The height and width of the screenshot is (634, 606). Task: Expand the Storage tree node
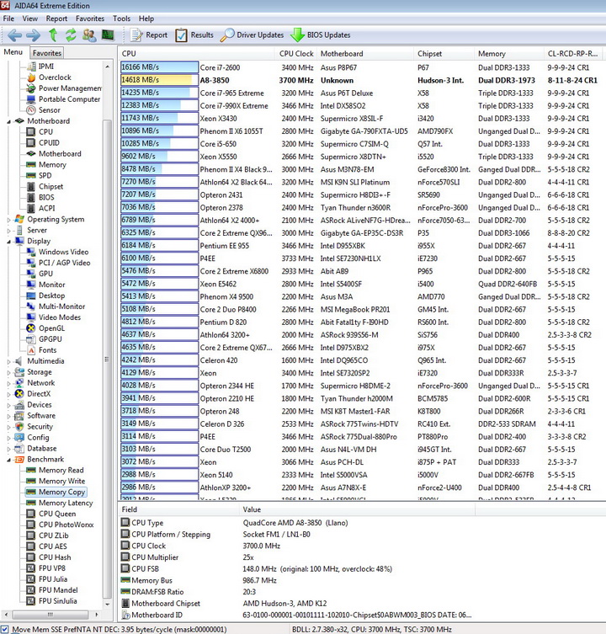(x=9, y=372)
